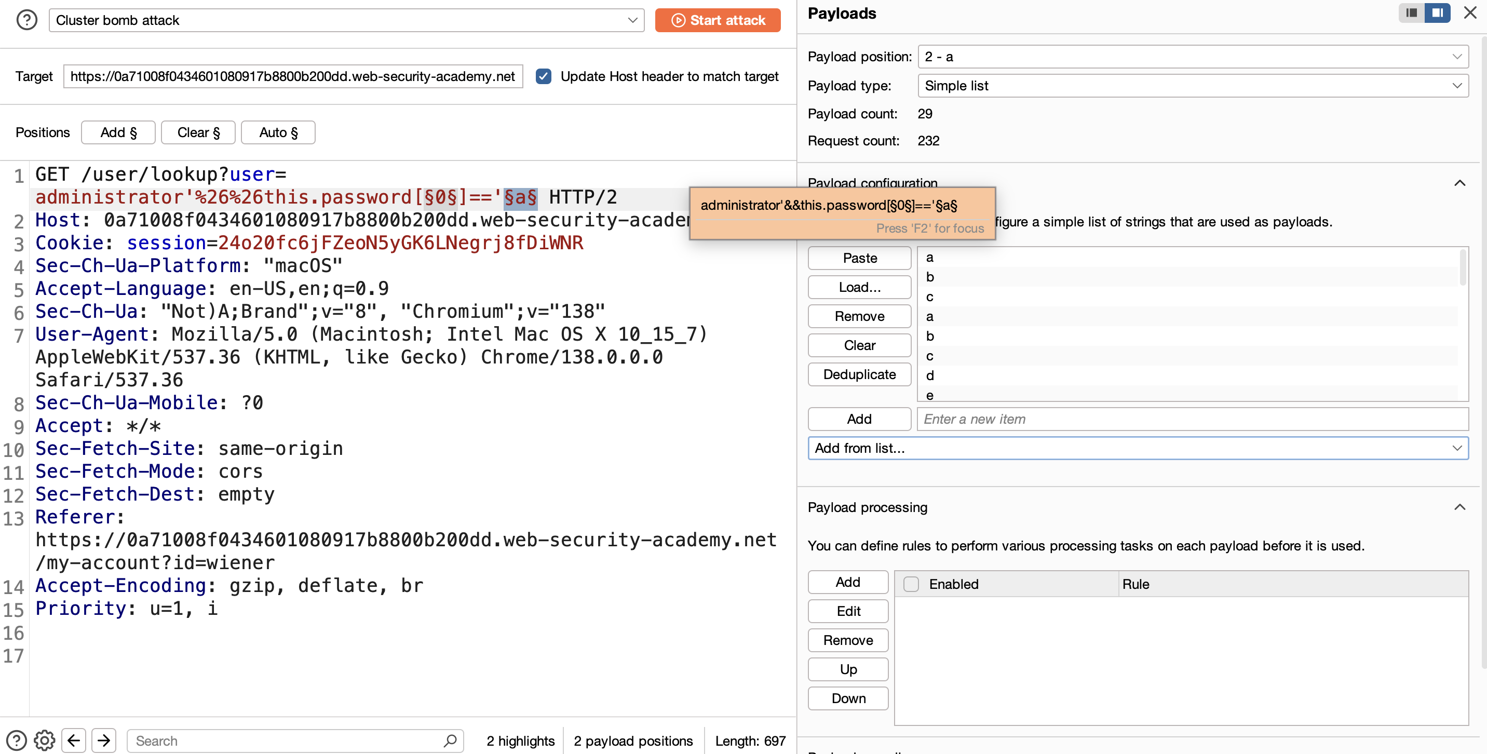Click the session cookie value
Screen dimensions: 1487x754
point(401,243)
